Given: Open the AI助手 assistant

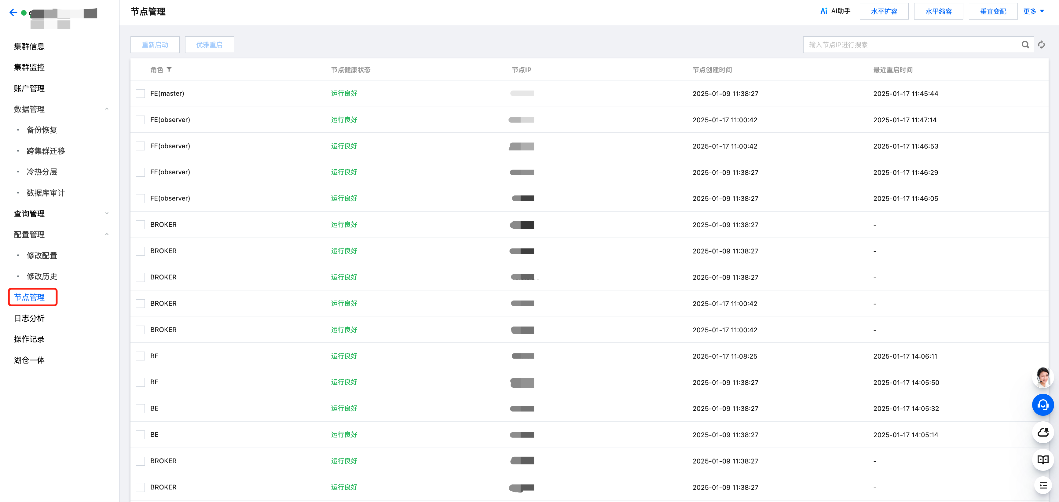Looking at the screenshot, I should point(835,11).
